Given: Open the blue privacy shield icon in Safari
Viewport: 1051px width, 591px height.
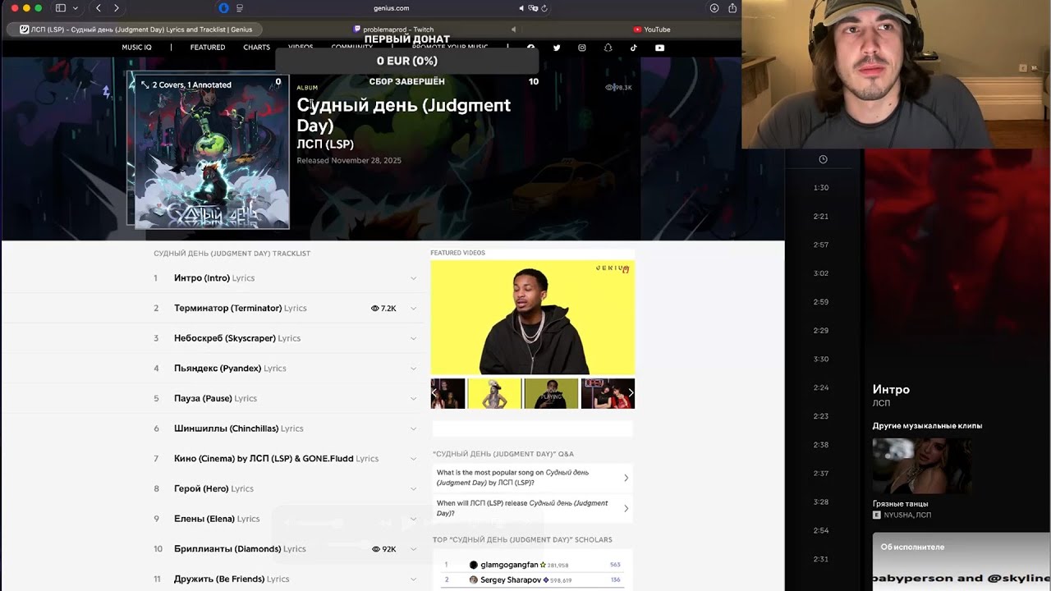Looking at the screenshot, I should 223,8.
